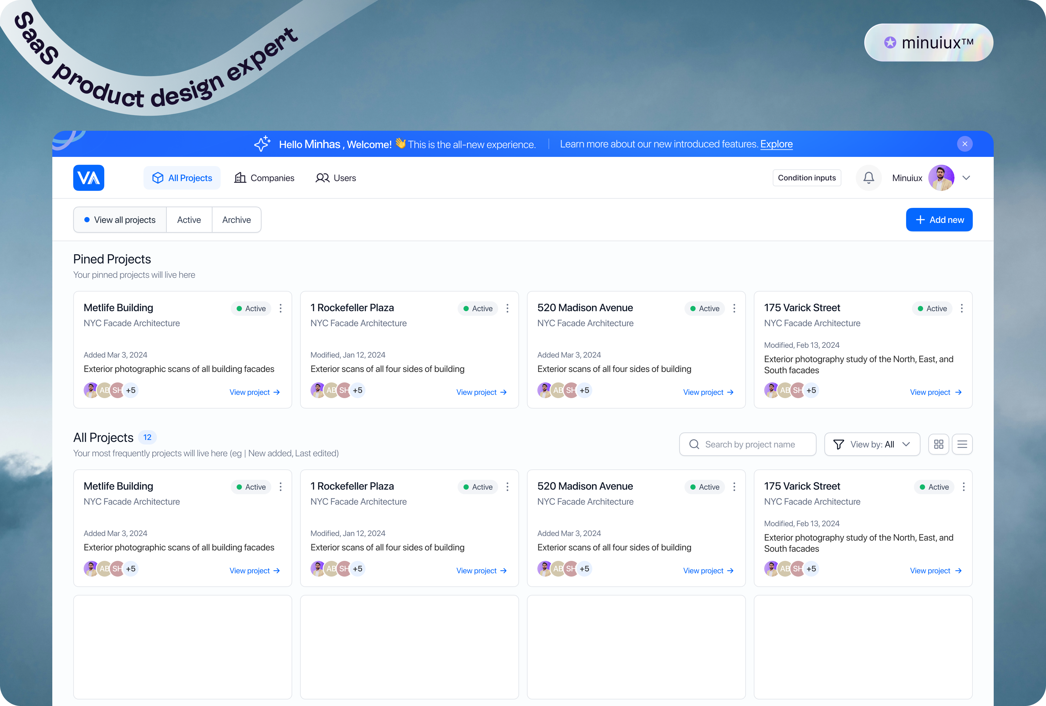
Task: Click the Search by project name field
Action: click(x=748, y=445)
